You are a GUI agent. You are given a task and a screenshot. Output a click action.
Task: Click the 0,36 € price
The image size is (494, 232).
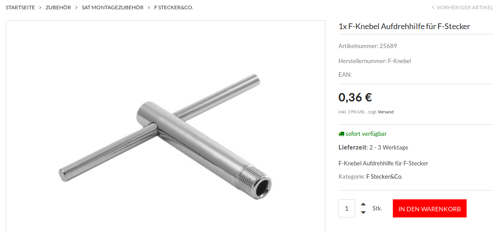[355, 97]
